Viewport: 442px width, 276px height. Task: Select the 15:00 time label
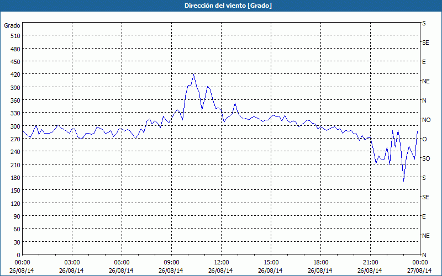271,263
